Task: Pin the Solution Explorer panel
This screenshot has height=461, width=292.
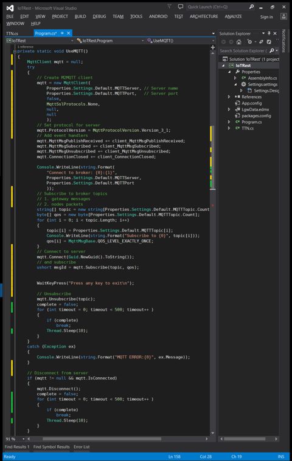Action: coord(269,33)
